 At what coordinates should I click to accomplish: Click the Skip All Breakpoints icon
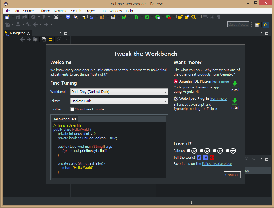click(76, 17)
